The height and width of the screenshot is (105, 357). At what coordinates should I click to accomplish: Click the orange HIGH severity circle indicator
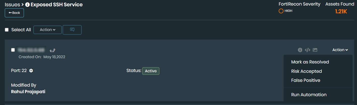point(281,11)
